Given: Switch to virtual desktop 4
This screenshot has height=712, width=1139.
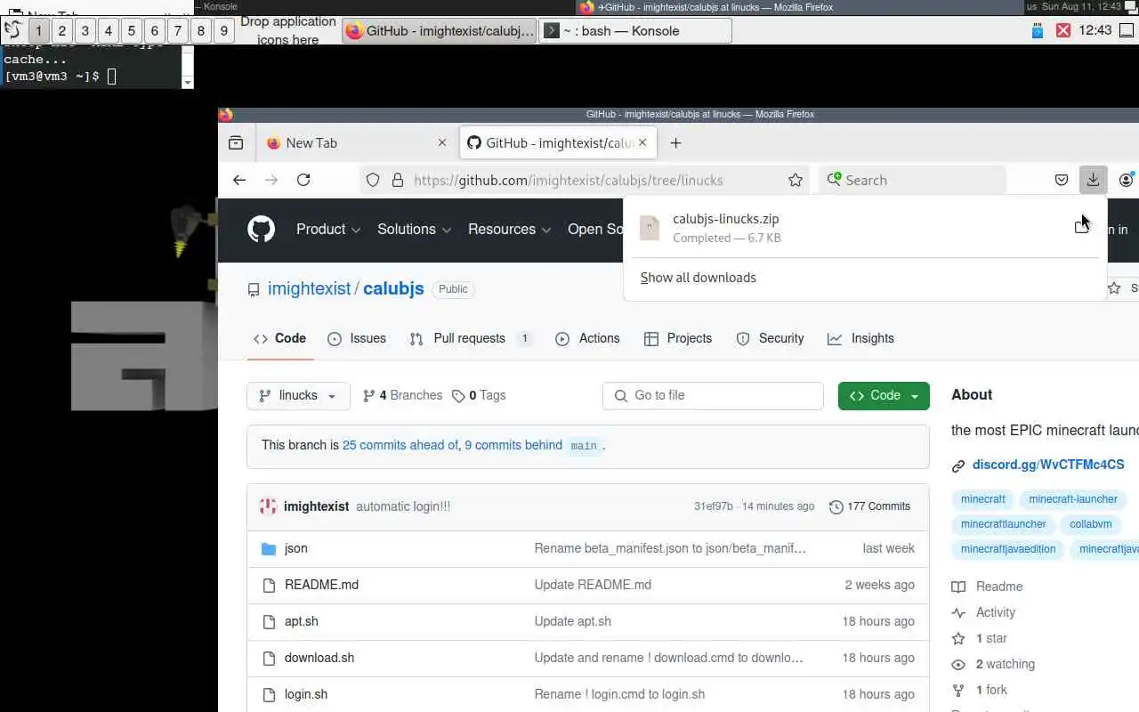Looking at the screenshot, I should click(x=108, y=30).
